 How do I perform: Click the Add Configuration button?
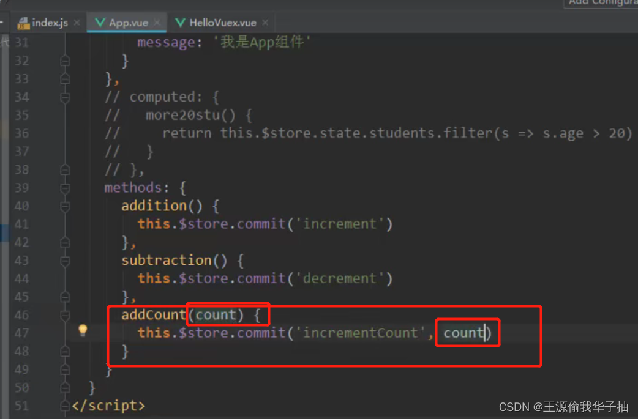click(602, 3)
